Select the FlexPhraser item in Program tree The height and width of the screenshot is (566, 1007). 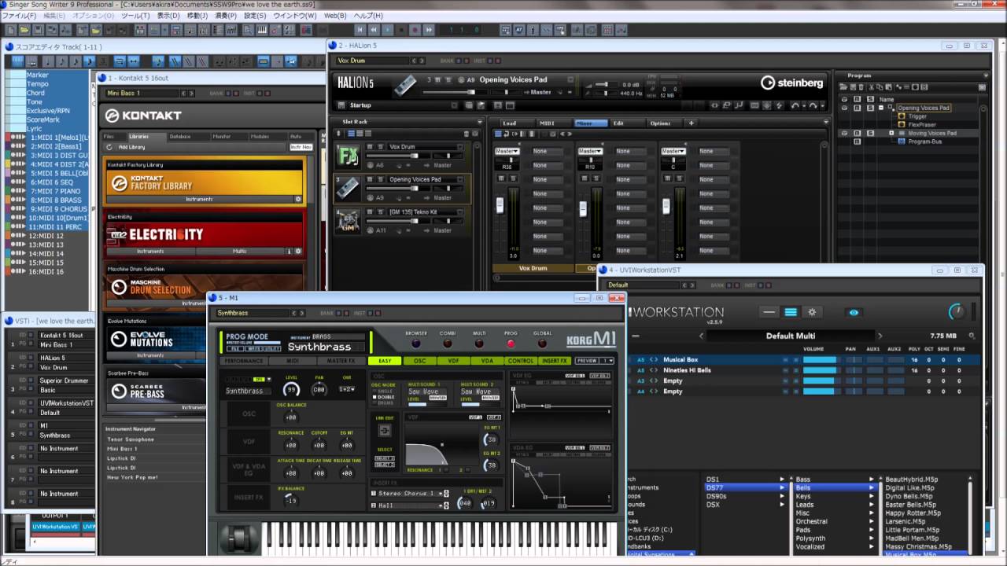click(x=923, y=124)
